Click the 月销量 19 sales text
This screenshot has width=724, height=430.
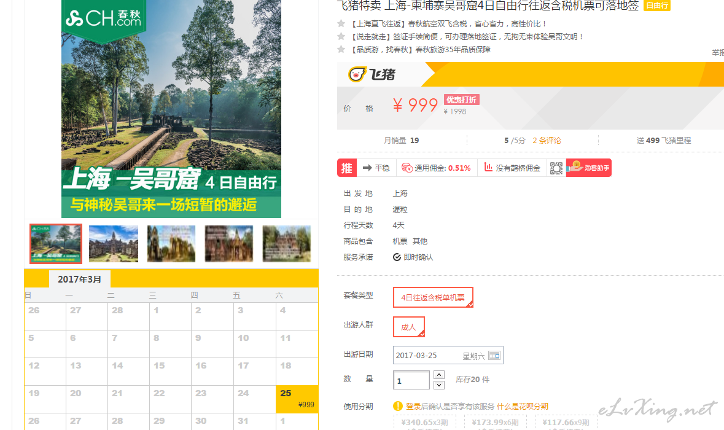(x=401, y=141)
